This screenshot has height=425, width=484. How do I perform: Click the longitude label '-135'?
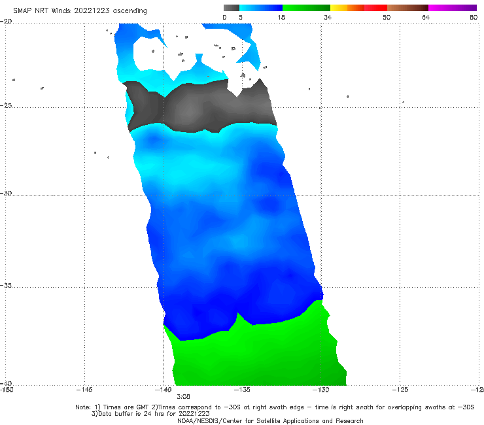click(x=242, y=390)
